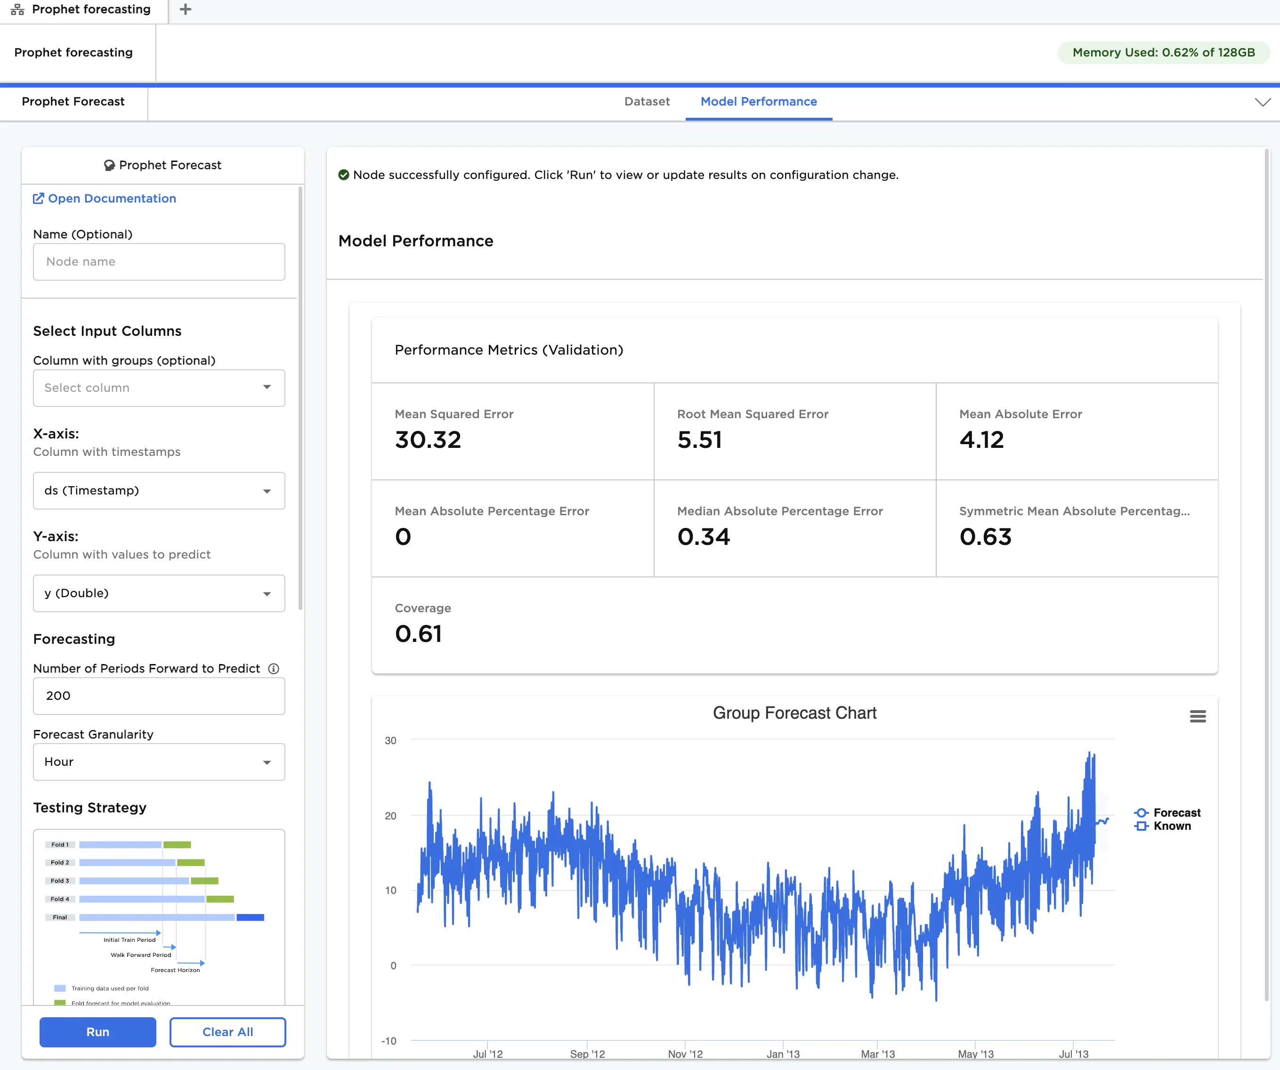Switch to the Dataset tab
The height and width of the screenshot is (1070, 1280).
[x=647, y=102]
